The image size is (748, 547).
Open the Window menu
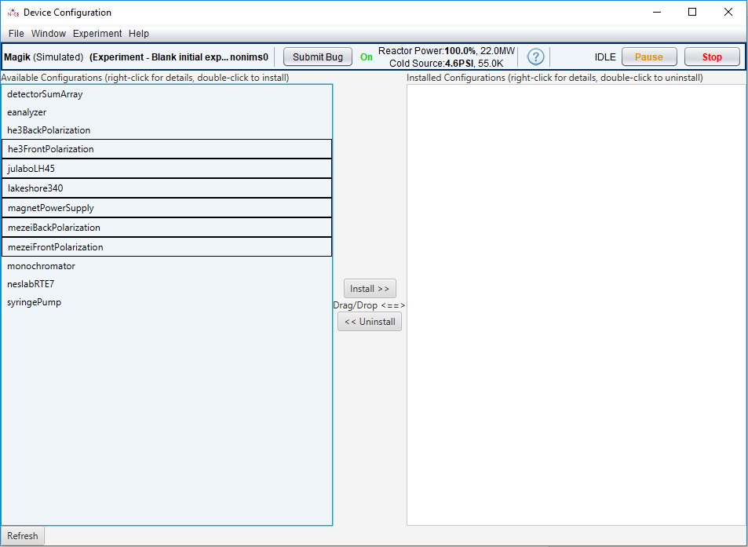pos(49,33)
